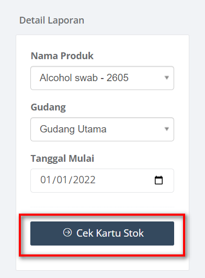
Task: Select the year 2022 date segment
Action: click(84, 180)
